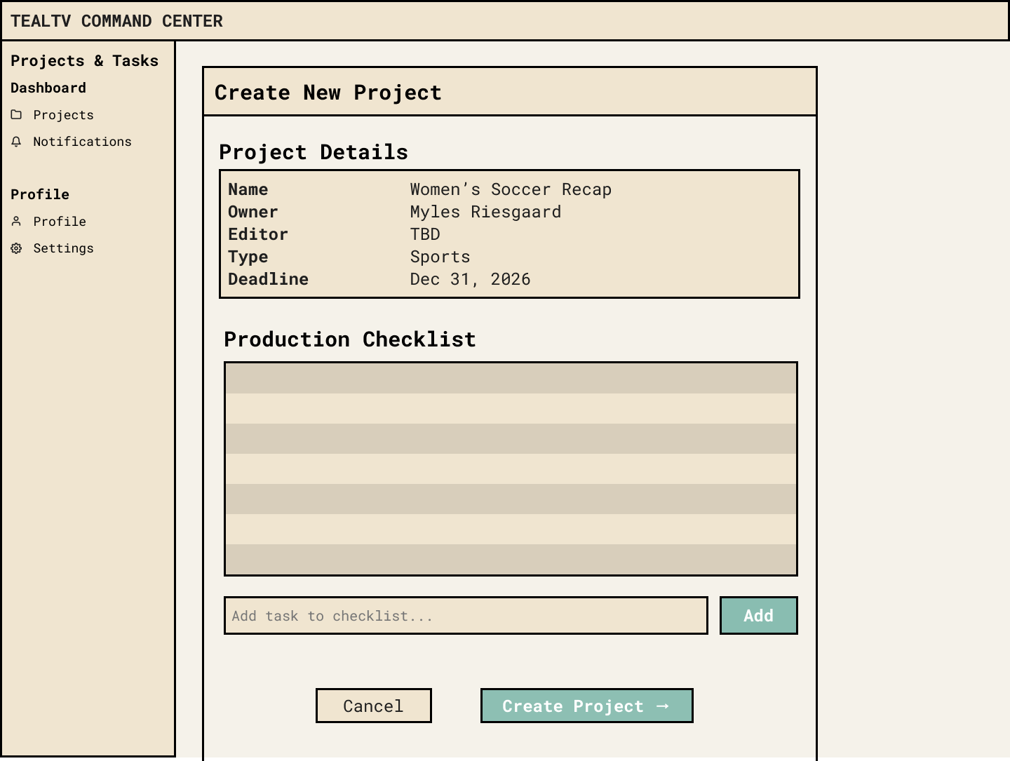Click the 'Editor' field label
1010x761 pixels.
pos(257,234)
